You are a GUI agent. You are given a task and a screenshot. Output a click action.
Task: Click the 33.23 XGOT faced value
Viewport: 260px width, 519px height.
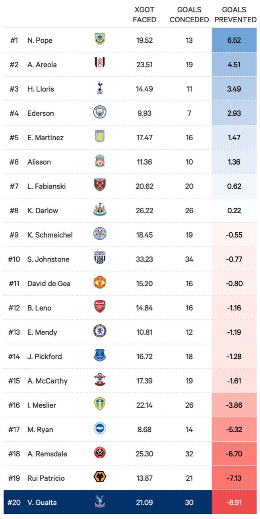click(x=144, y=259)
